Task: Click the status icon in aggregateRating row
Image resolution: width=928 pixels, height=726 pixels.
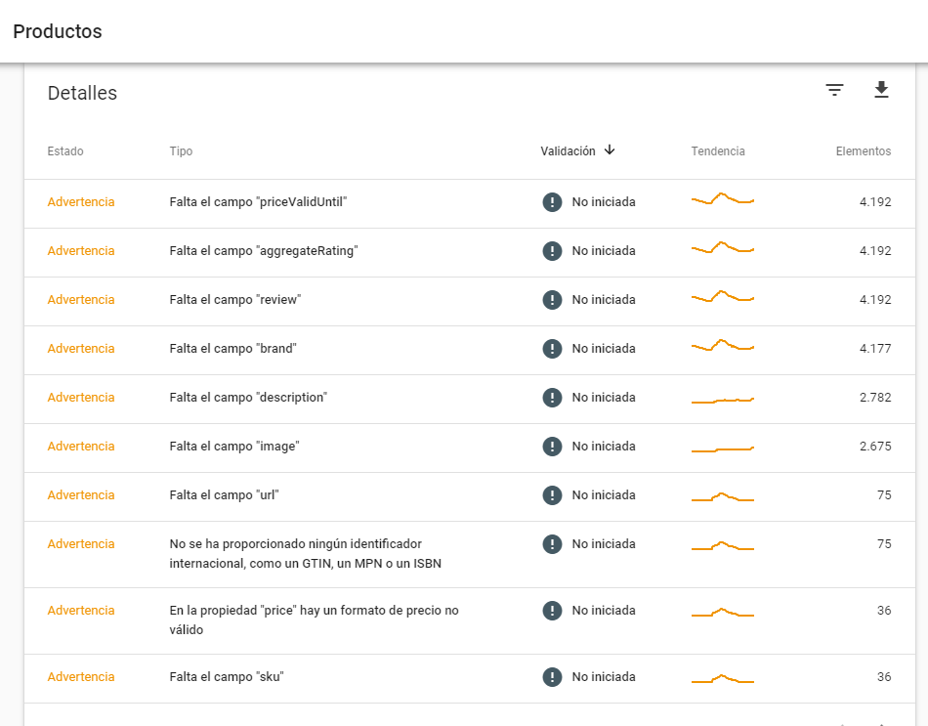Action: (552, 251)
